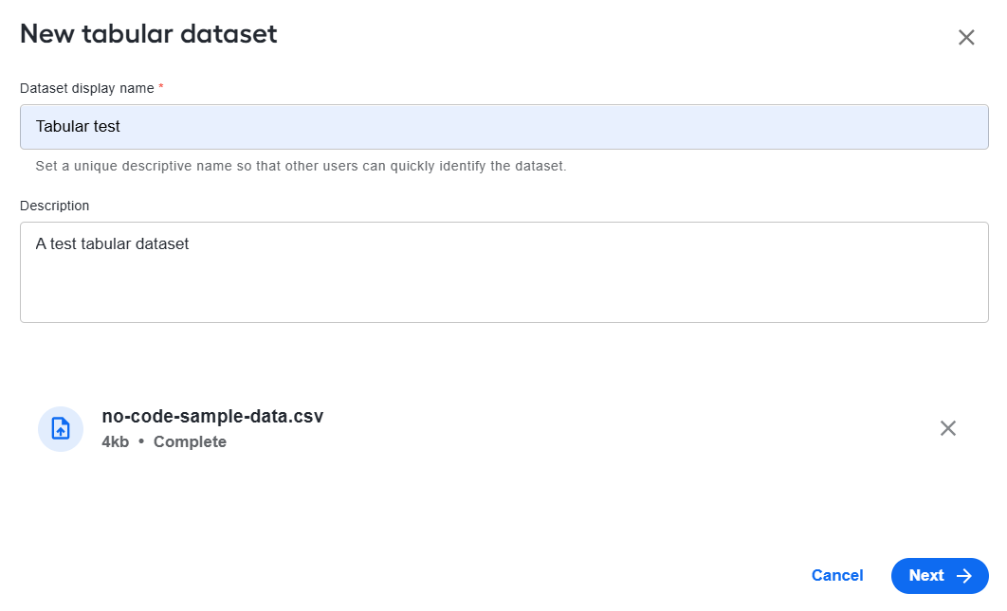The width and height of the screenshot is (1007, 611).
Task: Click the 'Description' field label
Action: click(55, 206)
